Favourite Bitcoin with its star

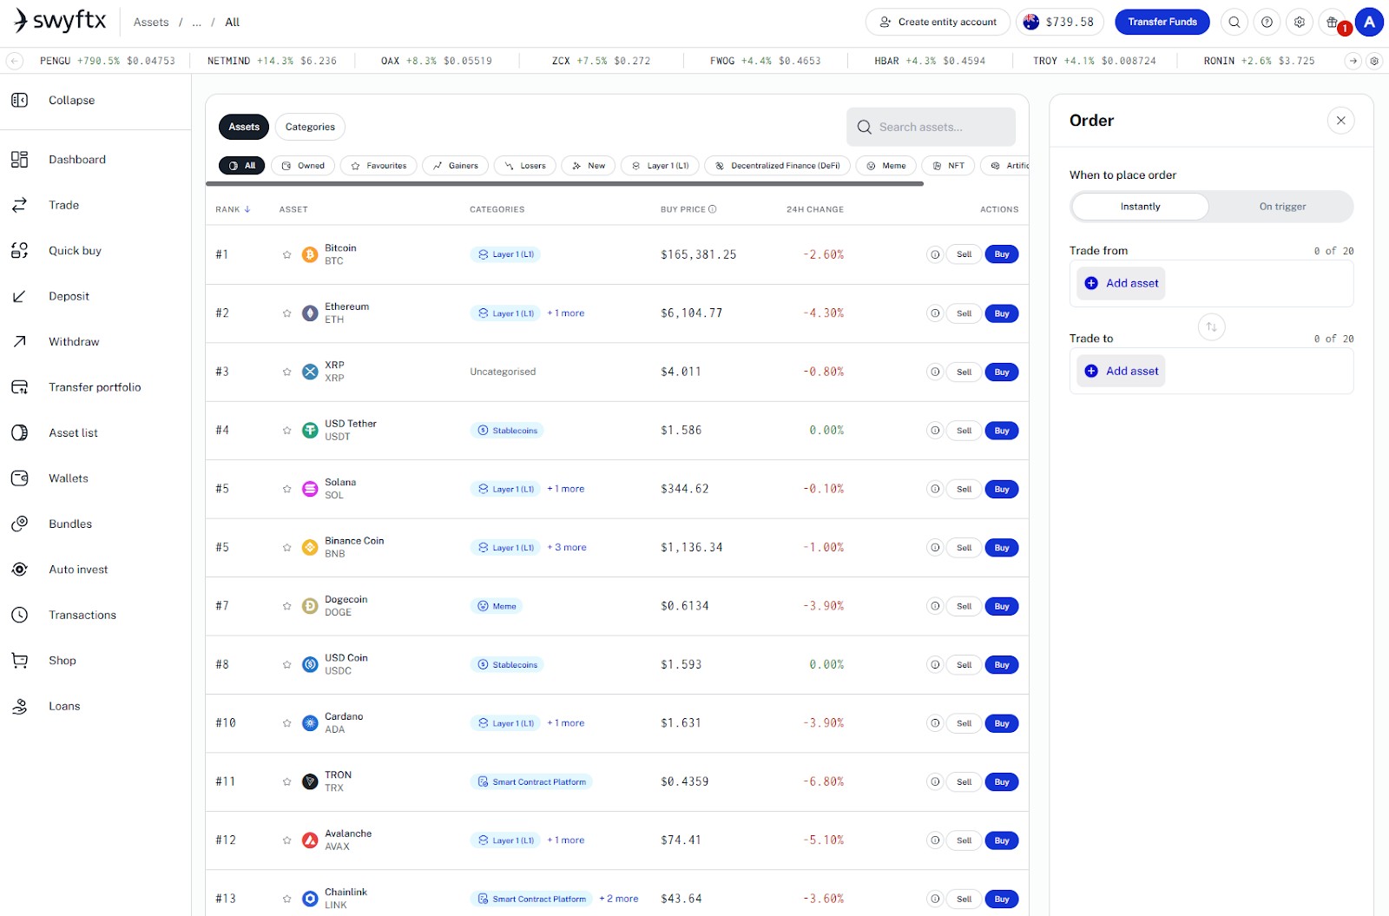point(287,255)
